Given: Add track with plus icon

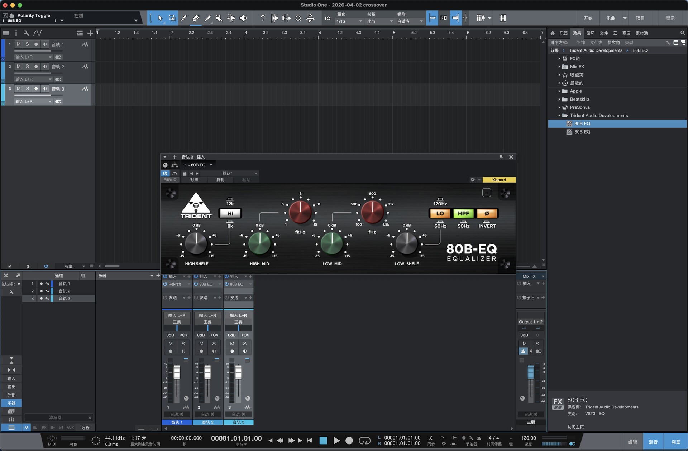Looking at the screenshot, I should click(x=90, y=33).
